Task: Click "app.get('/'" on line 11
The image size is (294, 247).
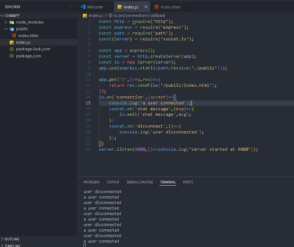Action: pos(113,79)
